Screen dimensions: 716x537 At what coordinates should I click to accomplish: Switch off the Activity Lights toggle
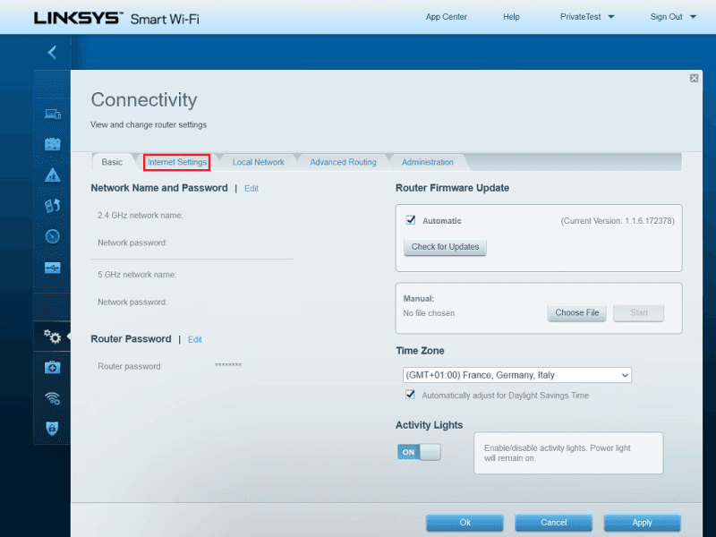click(x=419, y=452)
